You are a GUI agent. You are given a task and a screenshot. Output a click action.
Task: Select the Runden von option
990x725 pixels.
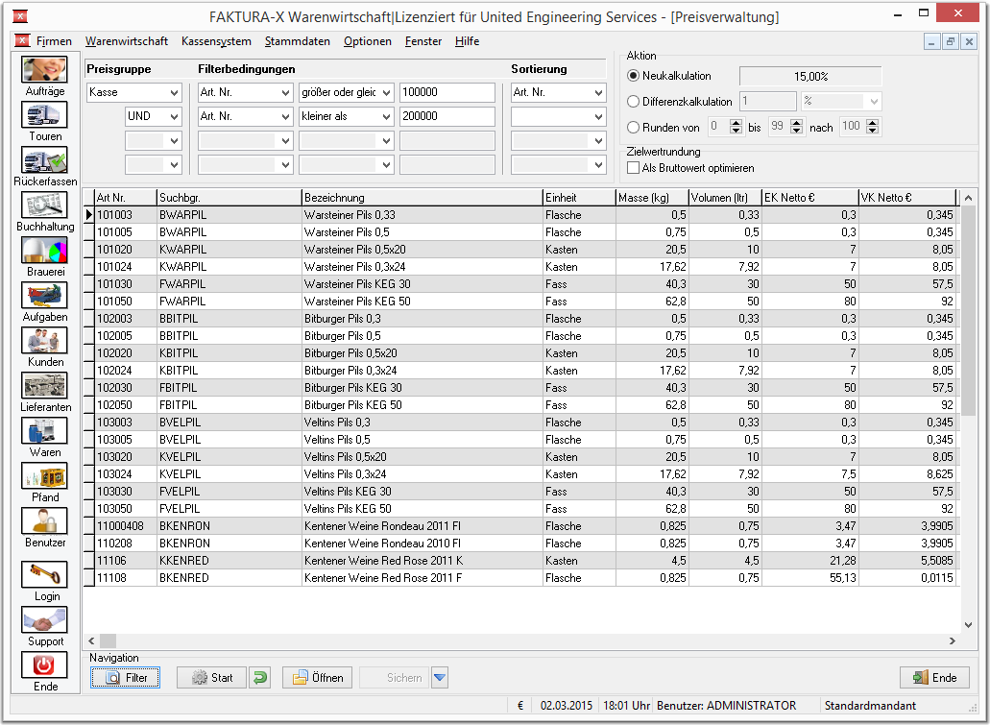click(633, 128)
